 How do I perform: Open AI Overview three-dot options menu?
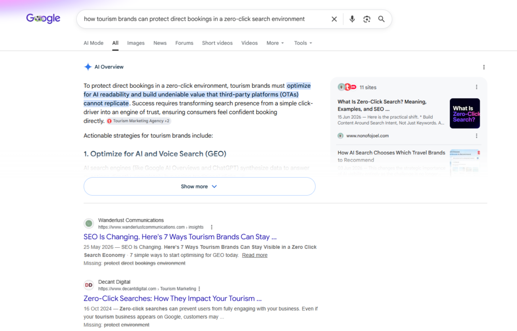coord(484,67)
